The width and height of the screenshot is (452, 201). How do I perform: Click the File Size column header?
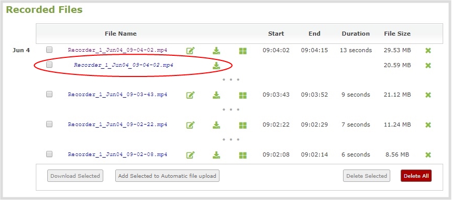tap(397, 34)
